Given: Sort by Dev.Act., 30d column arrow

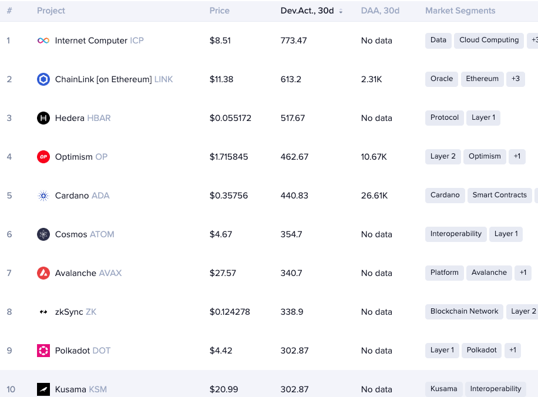Looking at the screenshot, I should click(341, 11).
